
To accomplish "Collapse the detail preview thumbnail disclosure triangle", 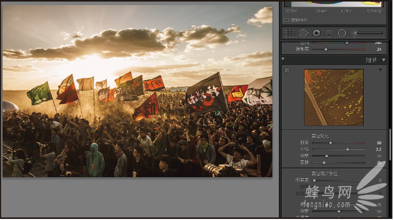I will coord(380,70).
